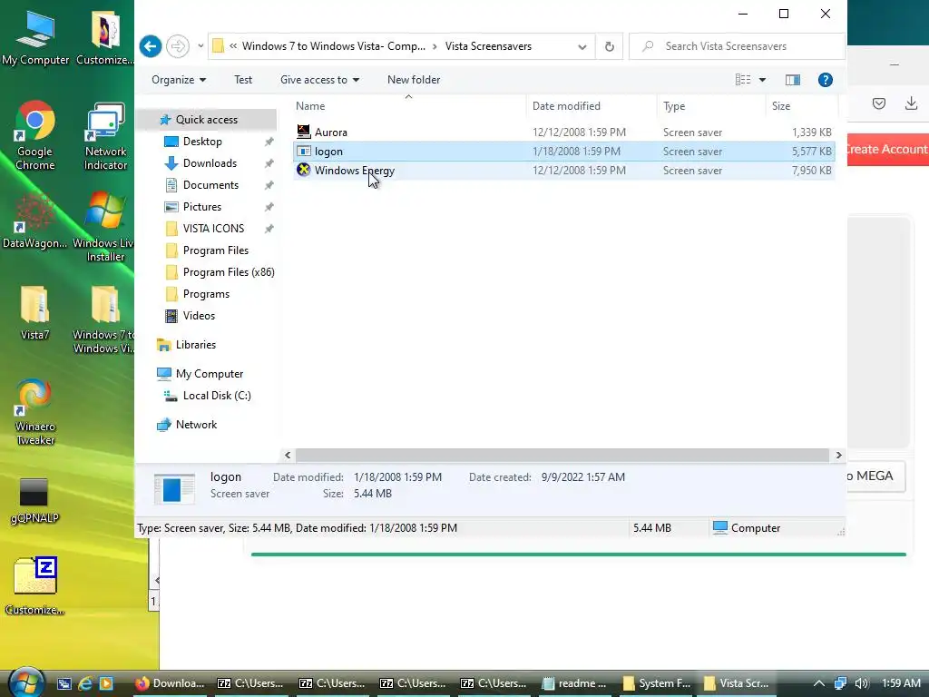This screenshot has width=929, height=697.
Task: Select My Computer in the navigation pane
Action: point(210,373)
